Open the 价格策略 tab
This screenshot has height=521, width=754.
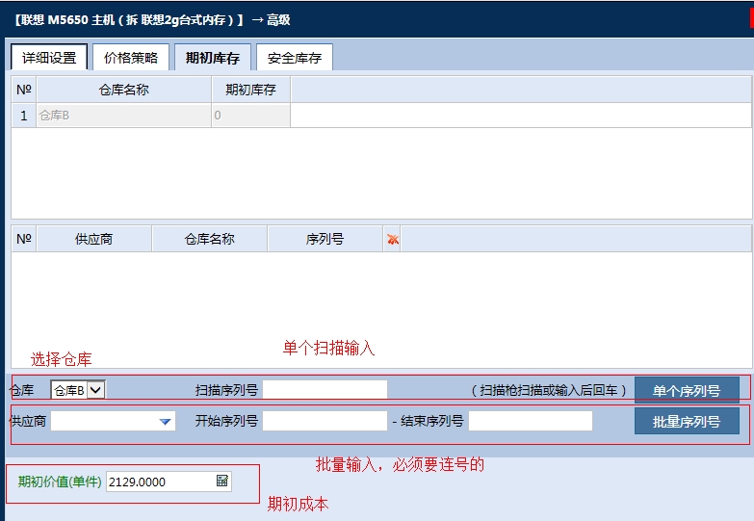[131, 57]
